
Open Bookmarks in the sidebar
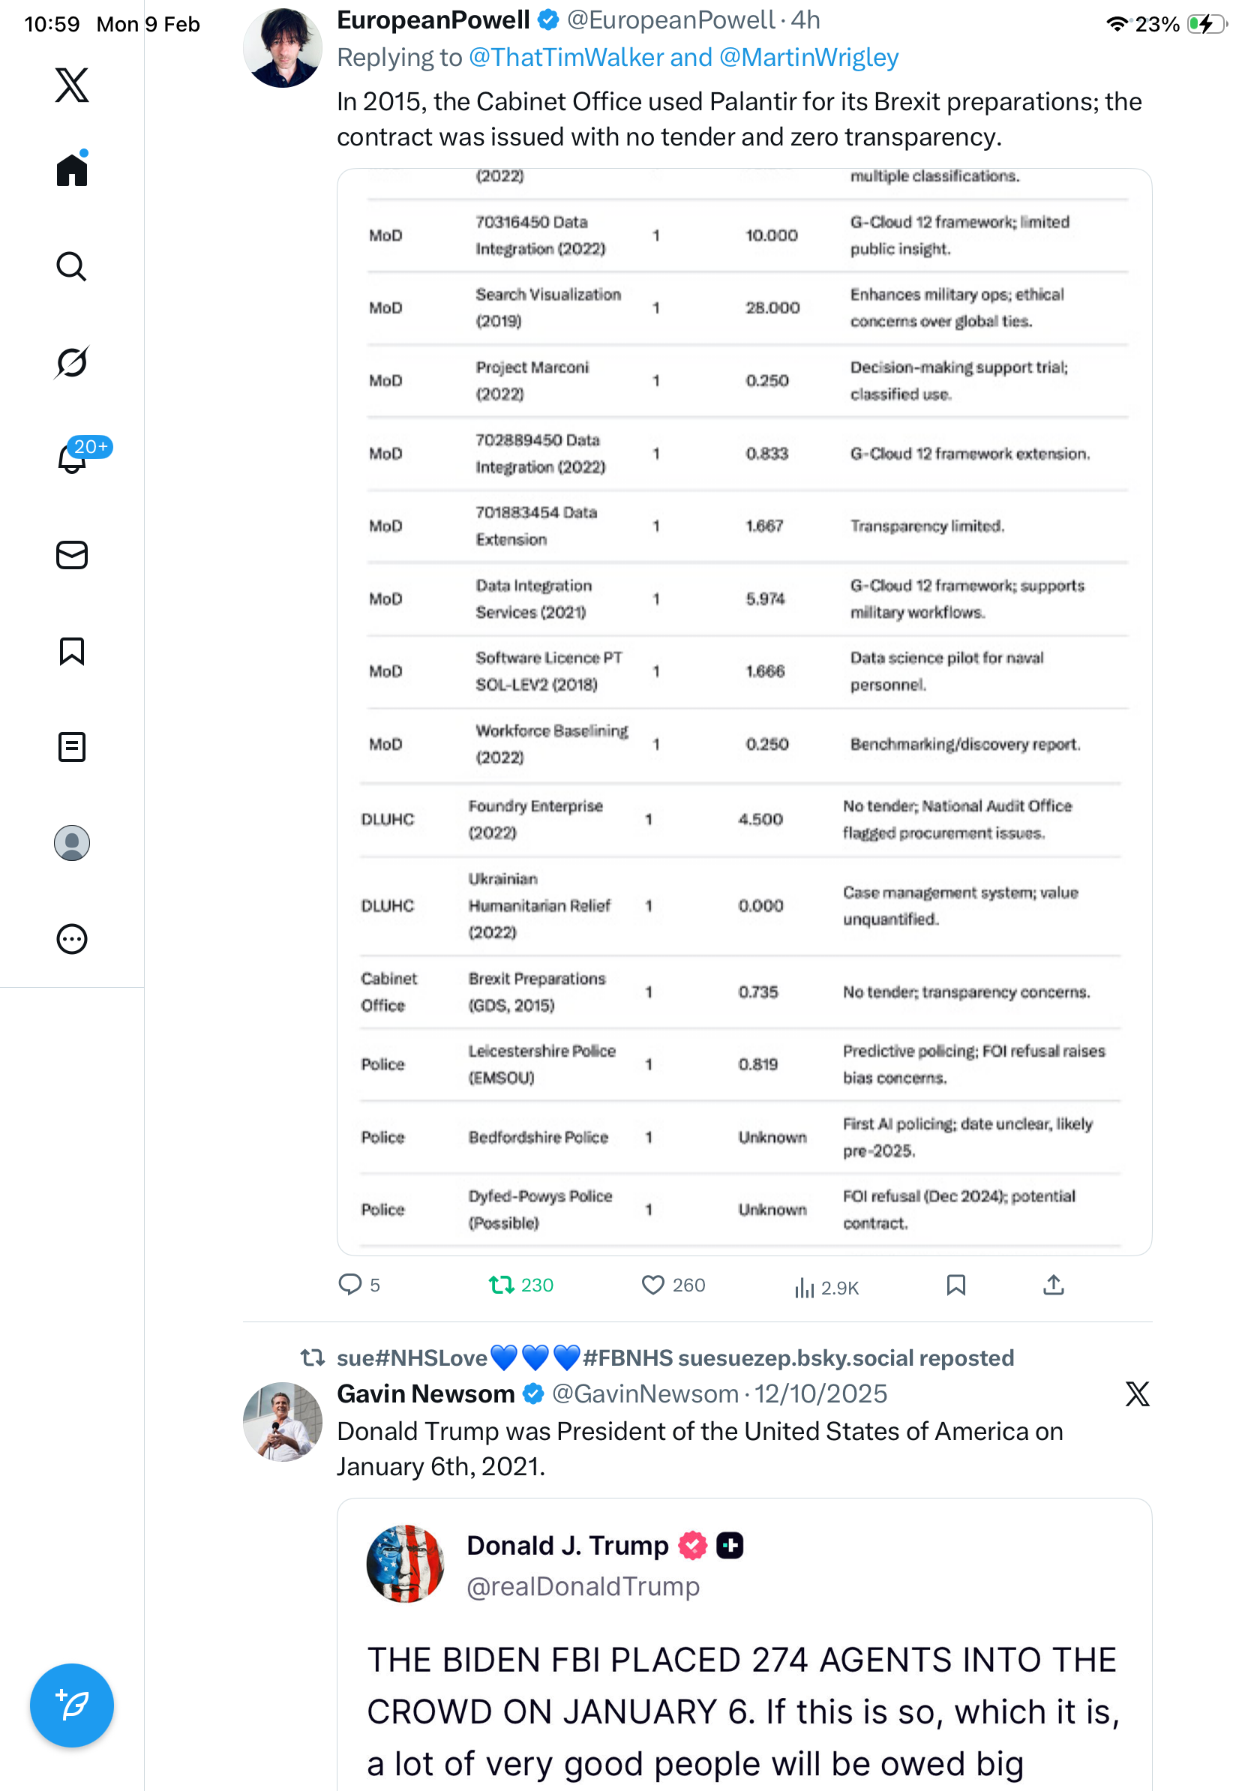click(x=72, y=651)
